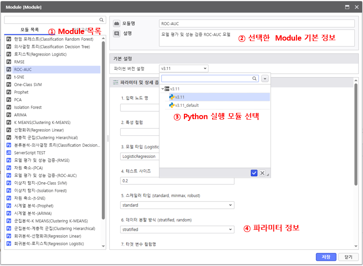
Task: Click the search magnifier in module list
Action: 101,20
